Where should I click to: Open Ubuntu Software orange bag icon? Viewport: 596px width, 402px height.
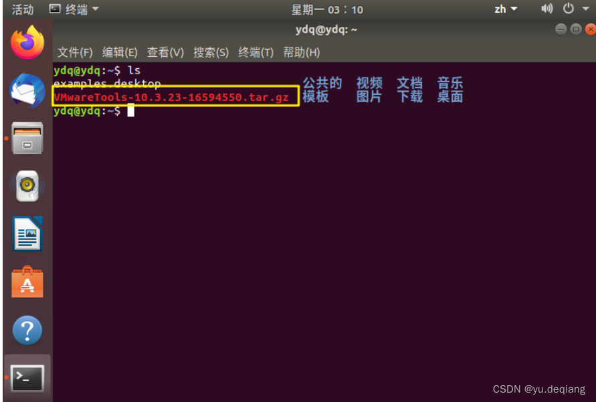27,282
